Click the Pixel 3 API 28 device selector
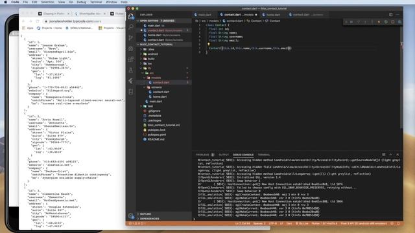This screenshot has width=415, height=233. 364,223
